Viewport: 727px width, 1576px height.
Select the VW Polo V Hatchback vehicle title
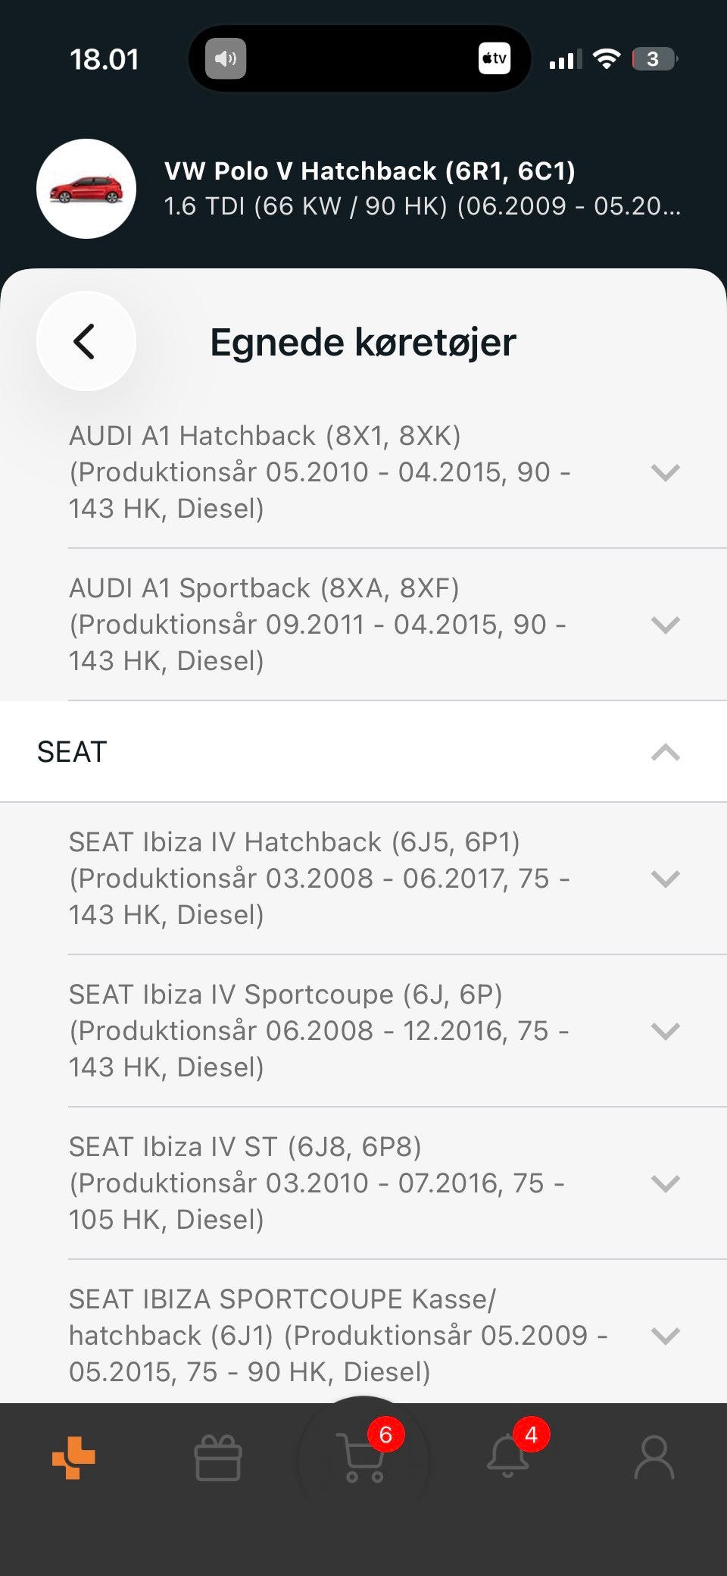click(370, 171)
